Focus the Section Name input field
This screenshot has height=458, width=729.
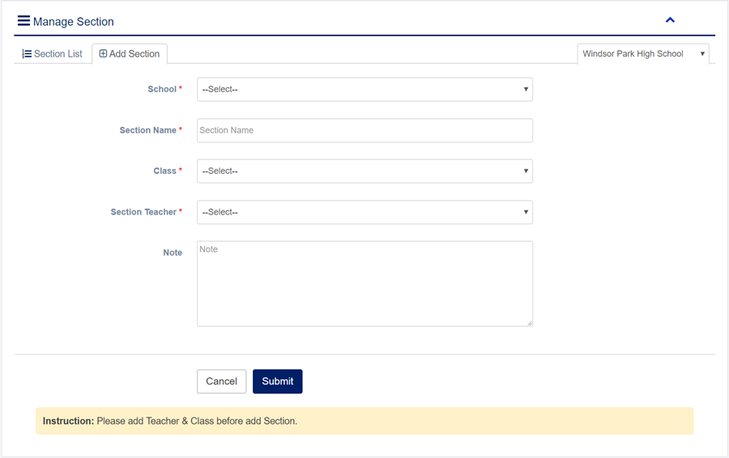[364, 130]
